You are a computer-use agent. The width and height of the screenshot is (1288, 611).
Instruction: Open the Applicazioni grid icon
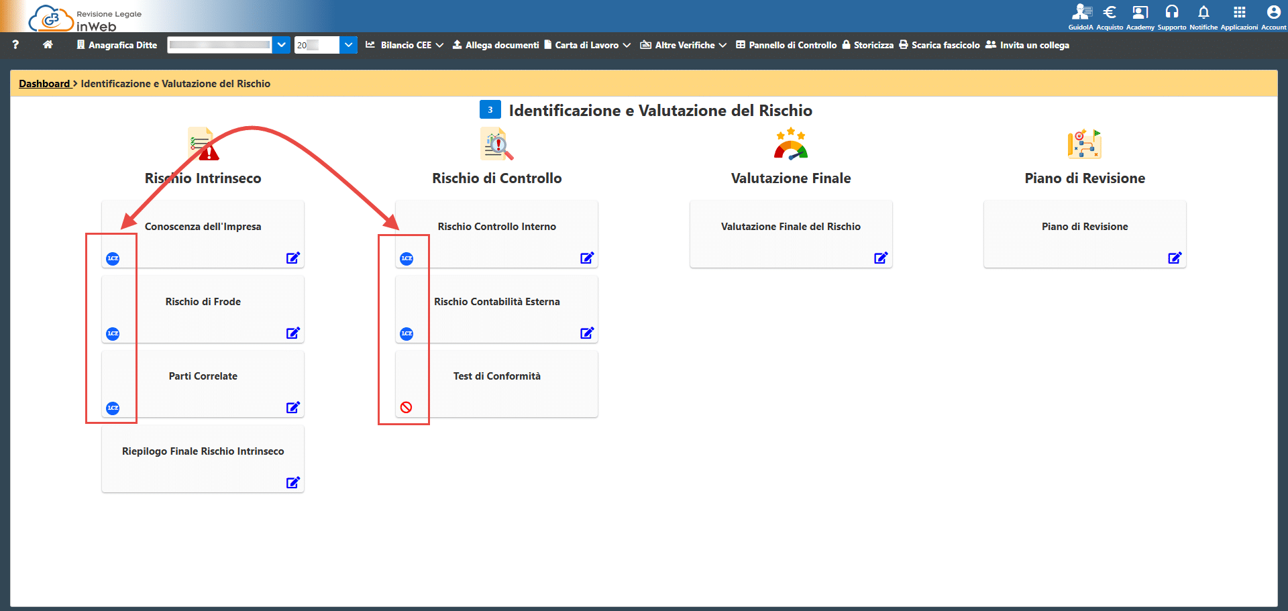click(1239, 12)
